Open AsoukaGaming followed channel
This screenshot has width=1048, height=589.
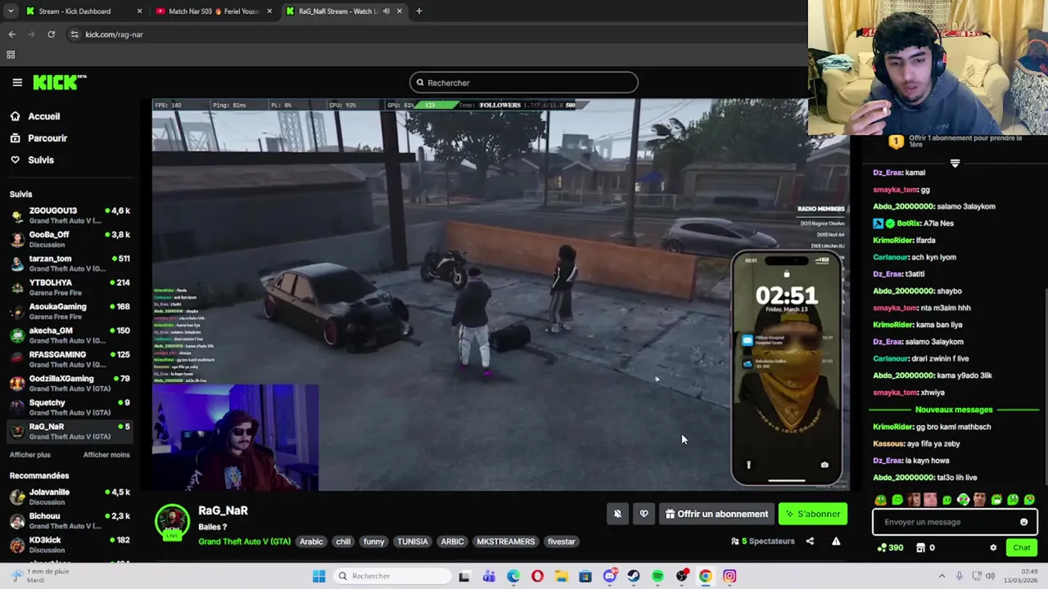[x=70, y=311]
